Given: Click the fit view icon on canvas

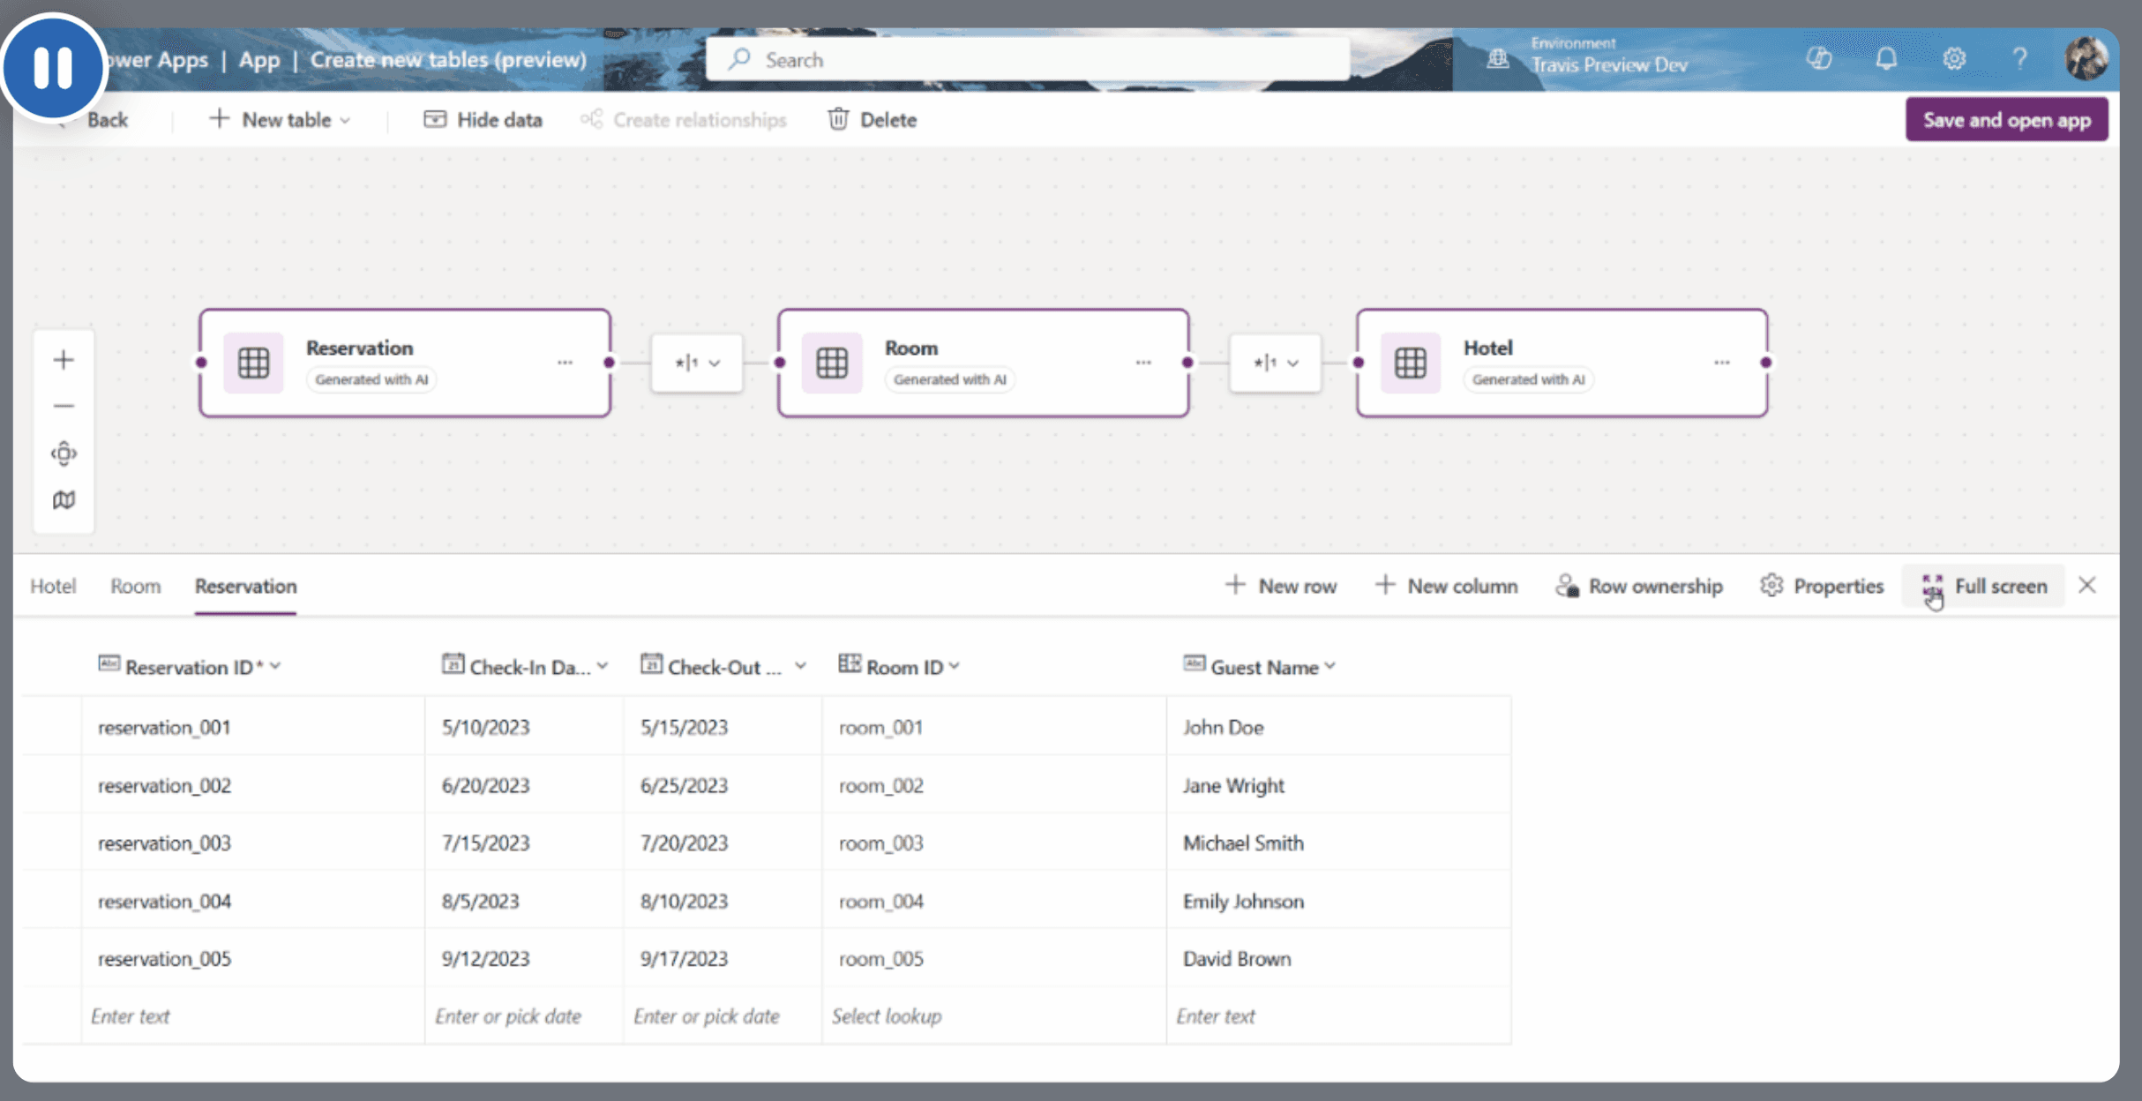Looking at the screenshot, I should pyautogui.click(x=64, y=453).
